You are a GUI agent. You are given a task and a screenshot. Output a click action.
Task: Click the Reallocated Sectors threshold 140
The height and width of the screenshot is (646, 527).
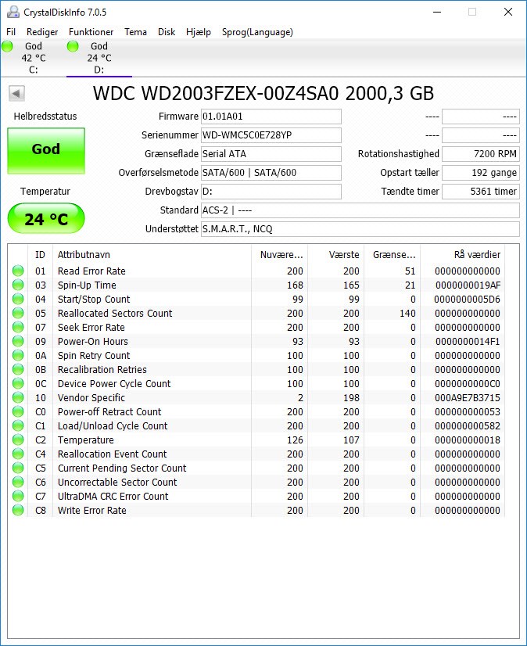tap(407, 313)
